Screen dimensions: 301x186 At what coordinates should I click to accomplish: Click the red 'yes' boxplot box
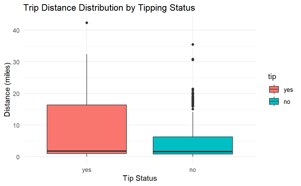coord(86,128)
